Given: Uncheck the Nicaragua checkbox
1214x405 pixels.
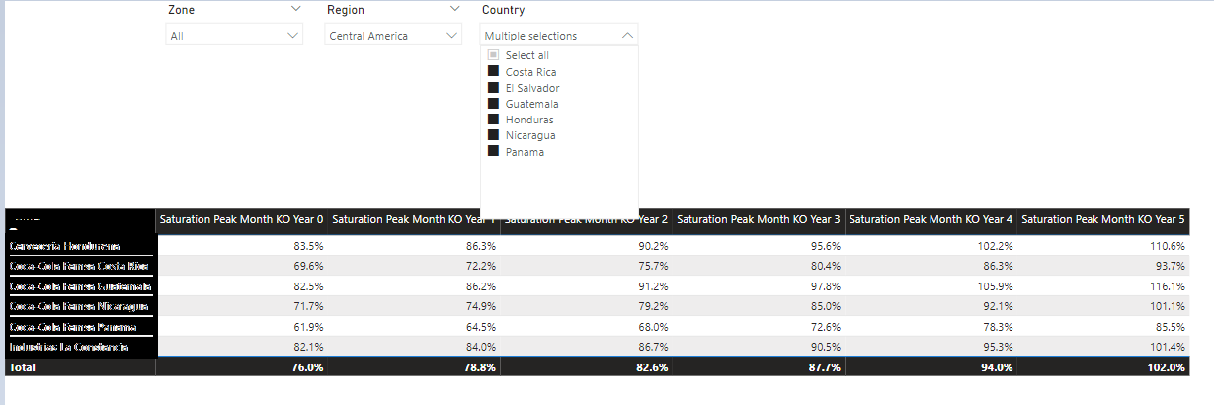Looking at the screenshot, I should 494,135.
